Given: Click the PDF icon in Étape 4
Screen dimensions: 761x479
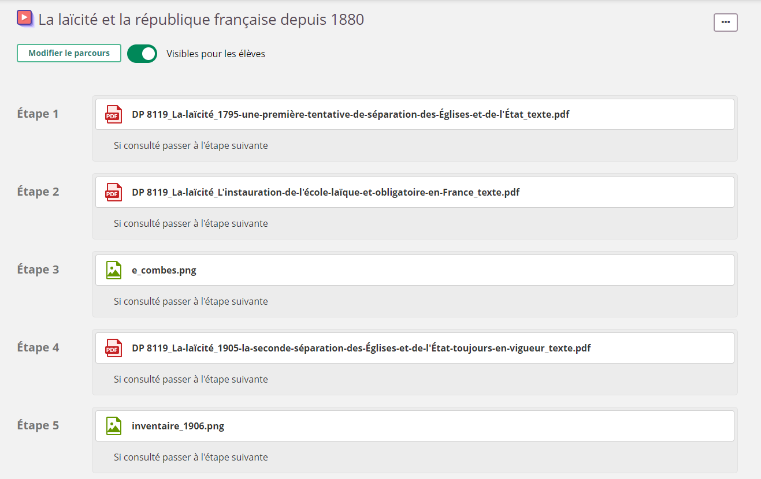Looking at the screenshot, I should click(x=113, y=348).
